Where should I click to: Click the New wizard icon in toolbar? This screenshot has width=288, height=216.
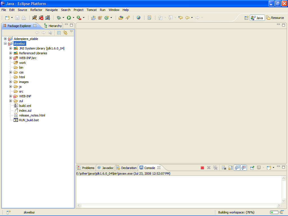click(7, 18)
